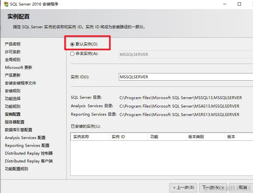The image size is (253, 193).
Task: Select the 默认实例(D) radio button
Action: click(72, 44)
